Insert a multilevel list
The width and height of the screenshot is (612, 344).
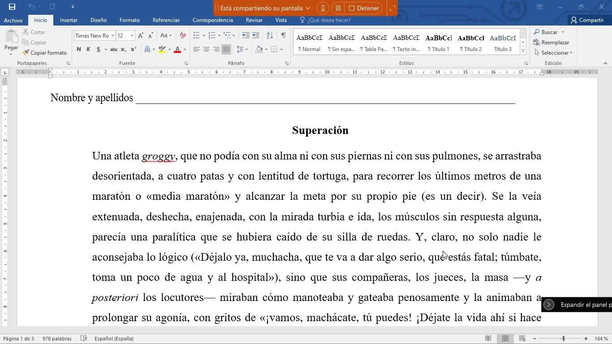(227, 35)
